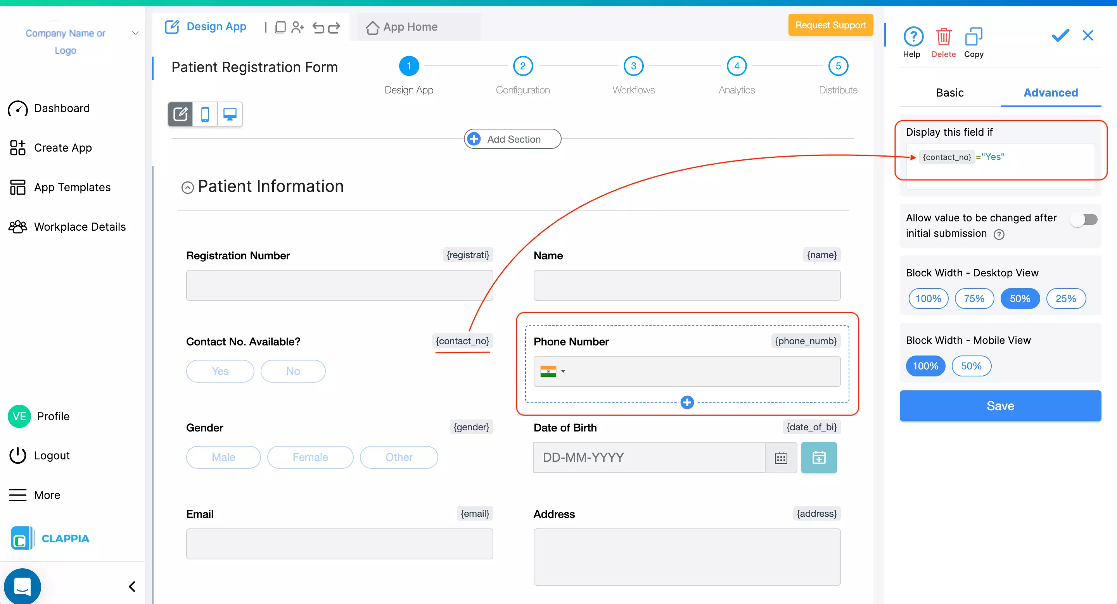The width and height of the screenshot is (1117, 604).
Task: Toggle allow value change after submission
Action: [x=1083, y=220]
